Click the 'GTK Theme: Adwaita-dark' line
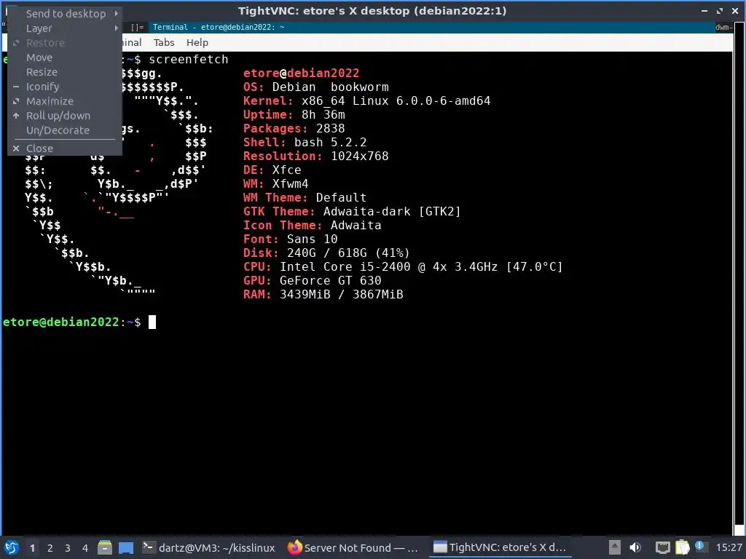 [352, 211]
